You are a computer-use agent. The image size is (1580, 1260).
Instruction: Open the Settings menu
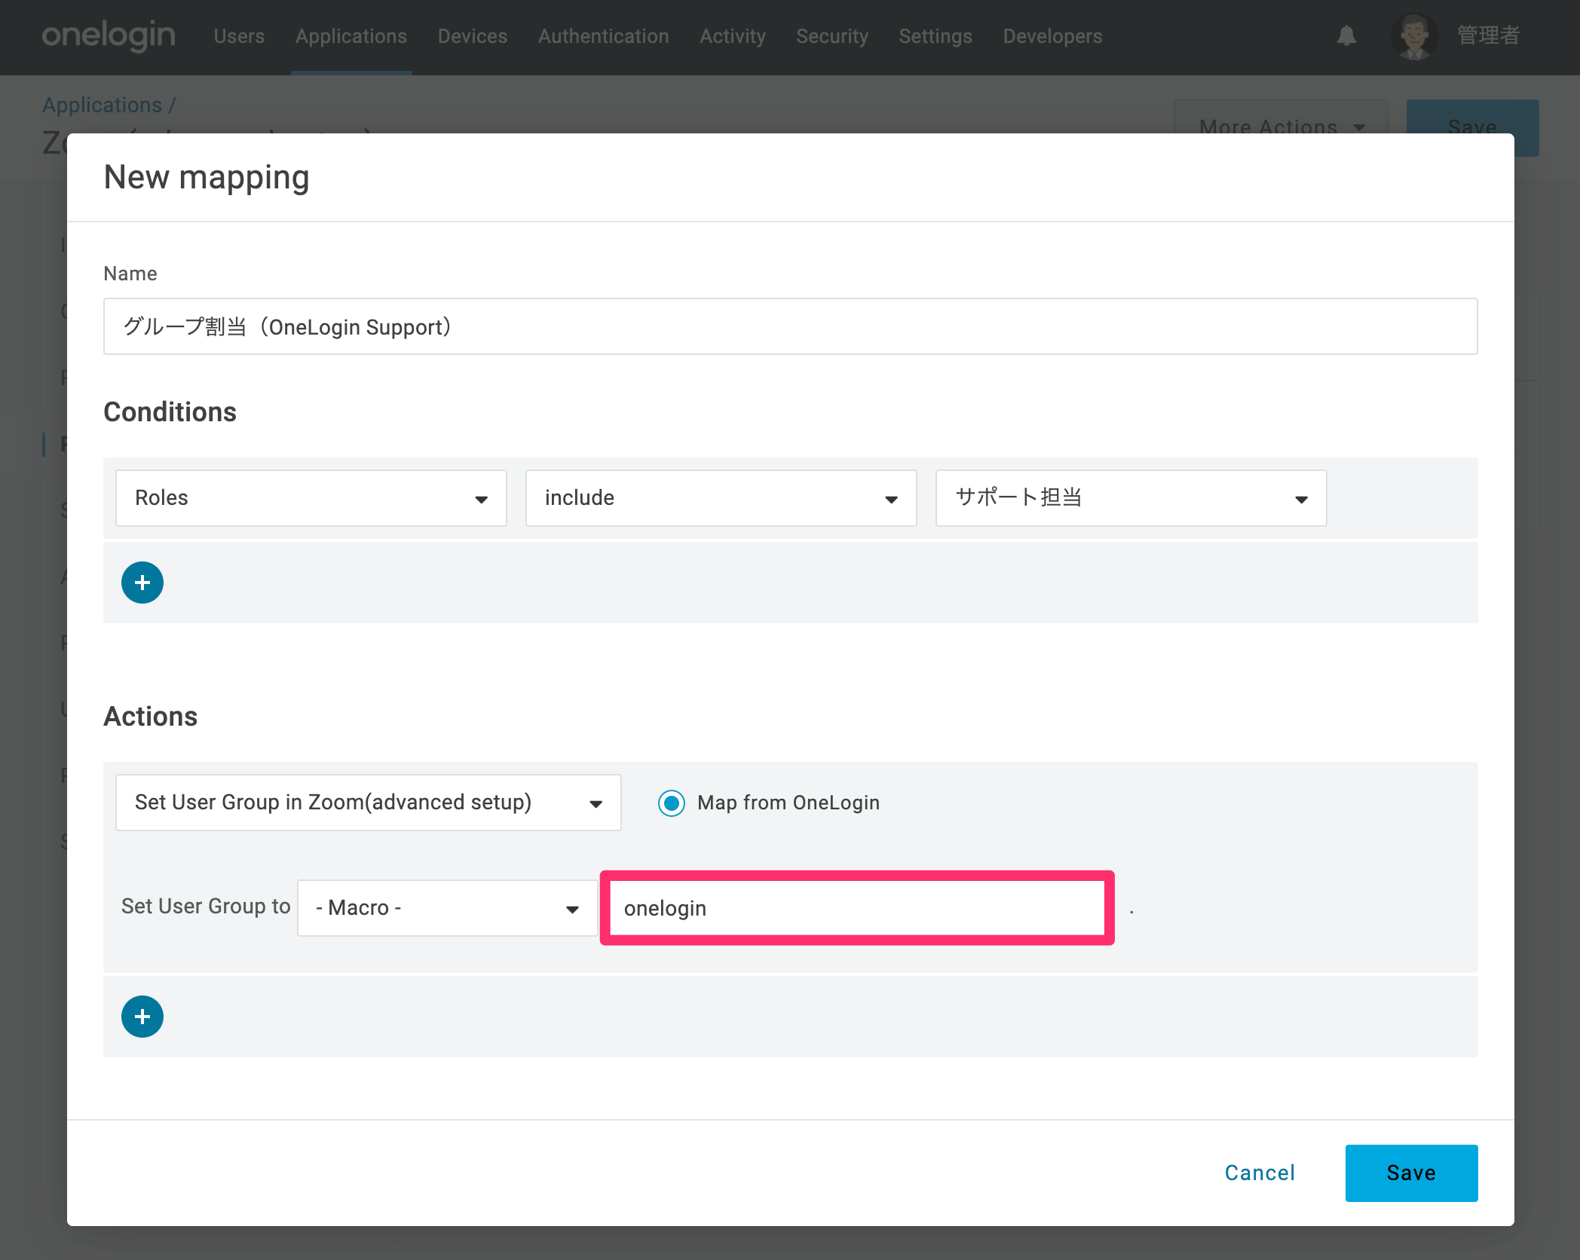(935, 36)
